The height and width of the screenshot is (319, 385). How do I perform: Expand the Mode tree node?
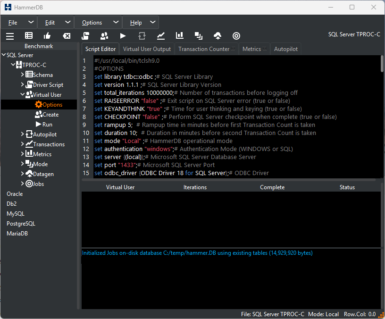tap(23, 164)
